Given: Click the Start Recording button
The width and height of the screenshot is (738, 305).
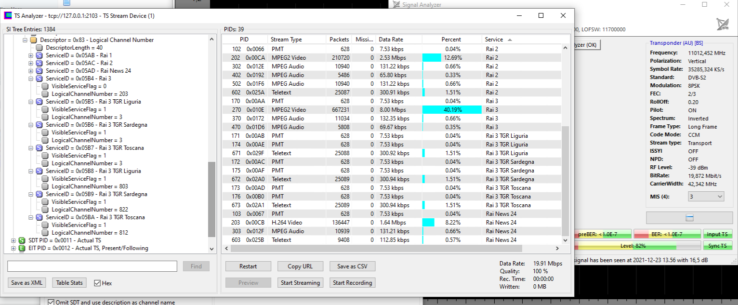Looking at the screenshot, I should pyautogui.click(x=352, y=283).
